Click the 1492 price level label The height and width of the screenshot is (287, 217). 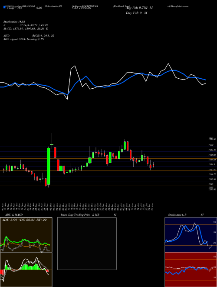coord(211,145)
